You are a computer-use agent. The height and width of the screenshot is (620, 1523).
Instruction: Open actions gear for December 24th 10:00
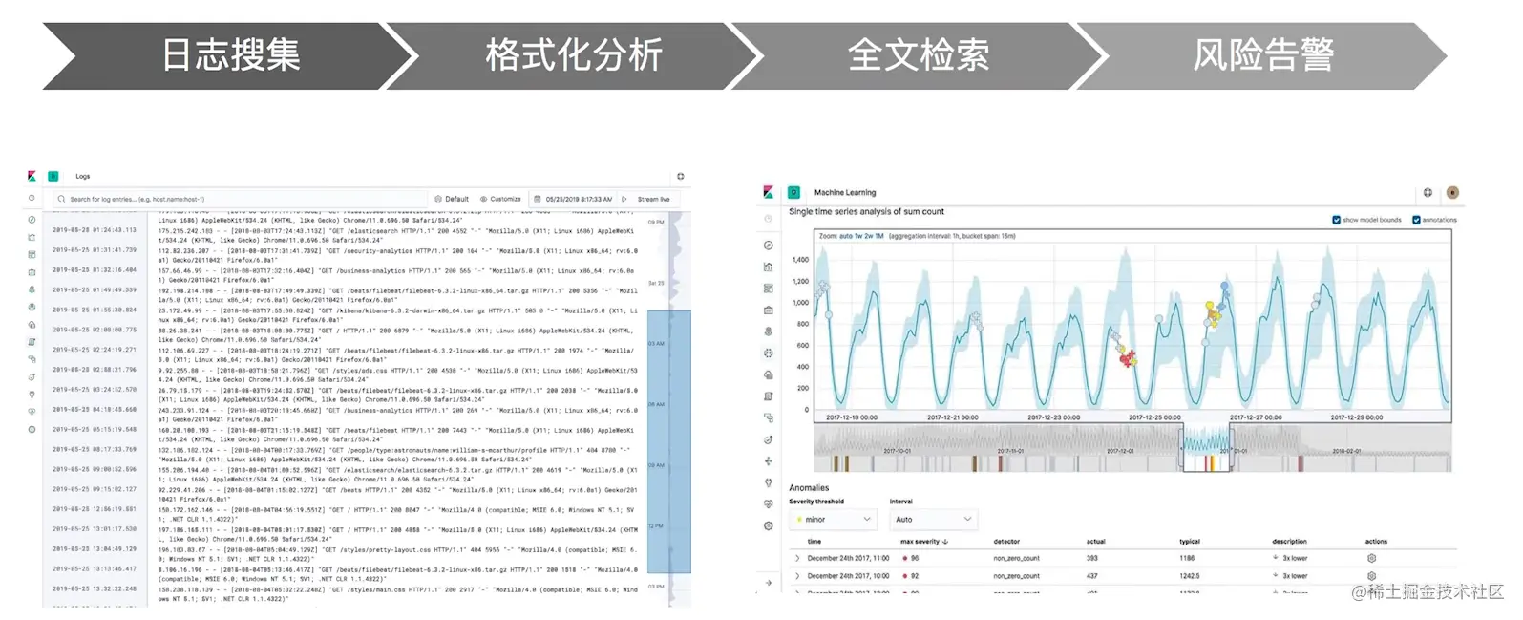coord(1371,576)
